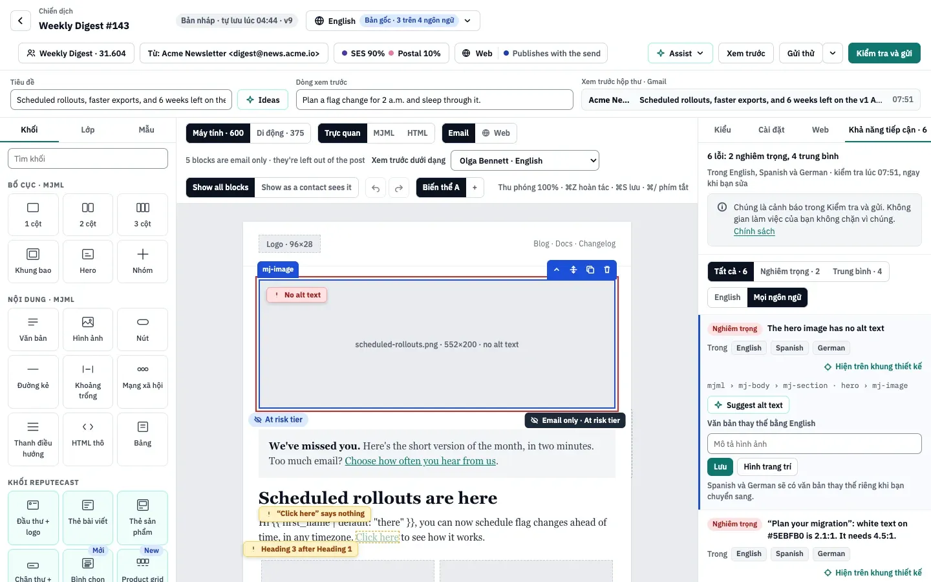The width and height of the screenshot is (931, 582).
Task: Add a new variant next to Biến thể A
Action: click(x=475, y=188)
